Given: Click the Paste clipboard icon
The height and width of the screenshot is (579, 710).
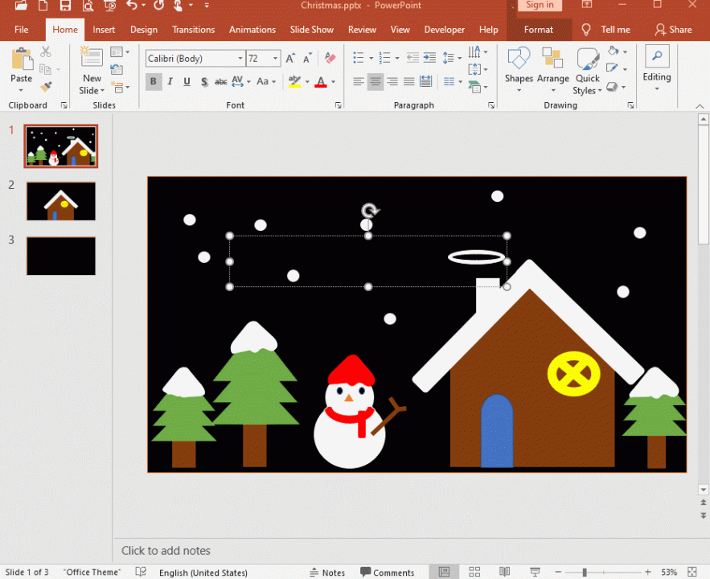Looking at the screenshot, I should click(21, 60).
